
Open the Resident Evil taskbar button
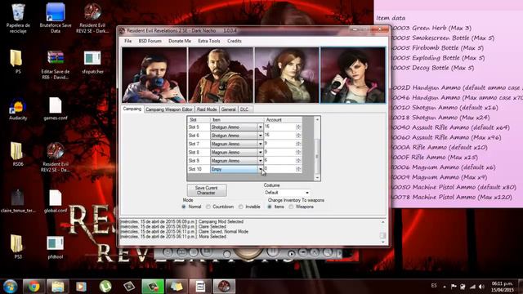pyautogui.click(x=224, y=287)
